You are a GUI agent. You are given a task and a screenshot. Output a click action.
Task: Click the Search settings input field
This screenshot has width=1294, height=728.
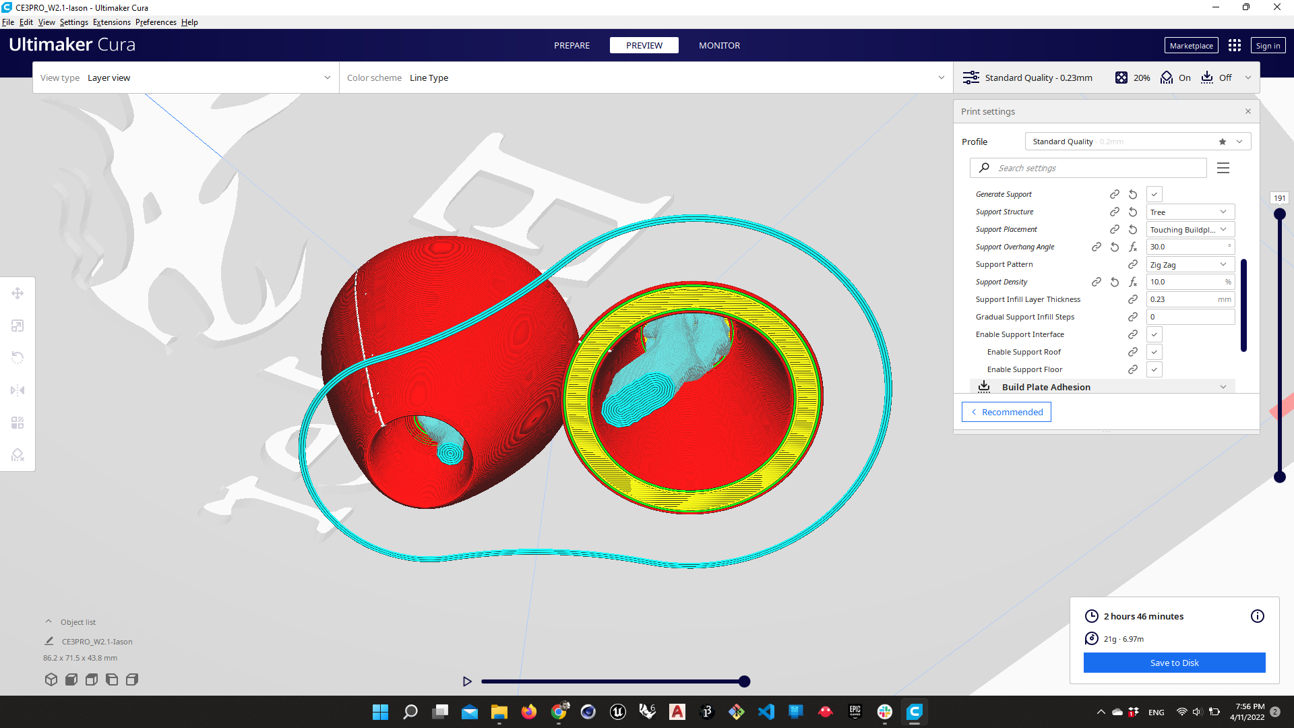tap(1088, 168)
